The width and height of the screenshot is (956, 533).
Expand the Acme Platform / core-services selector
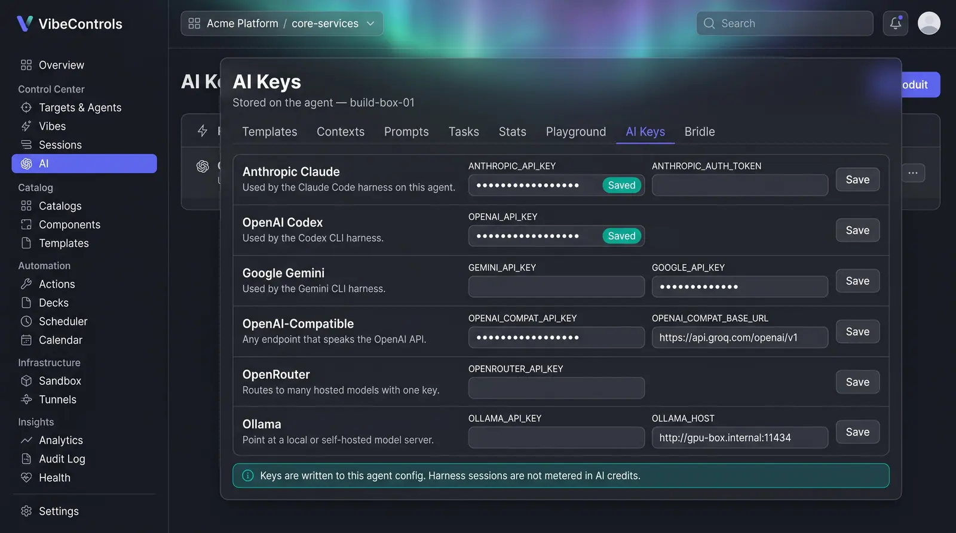point(282,23)
